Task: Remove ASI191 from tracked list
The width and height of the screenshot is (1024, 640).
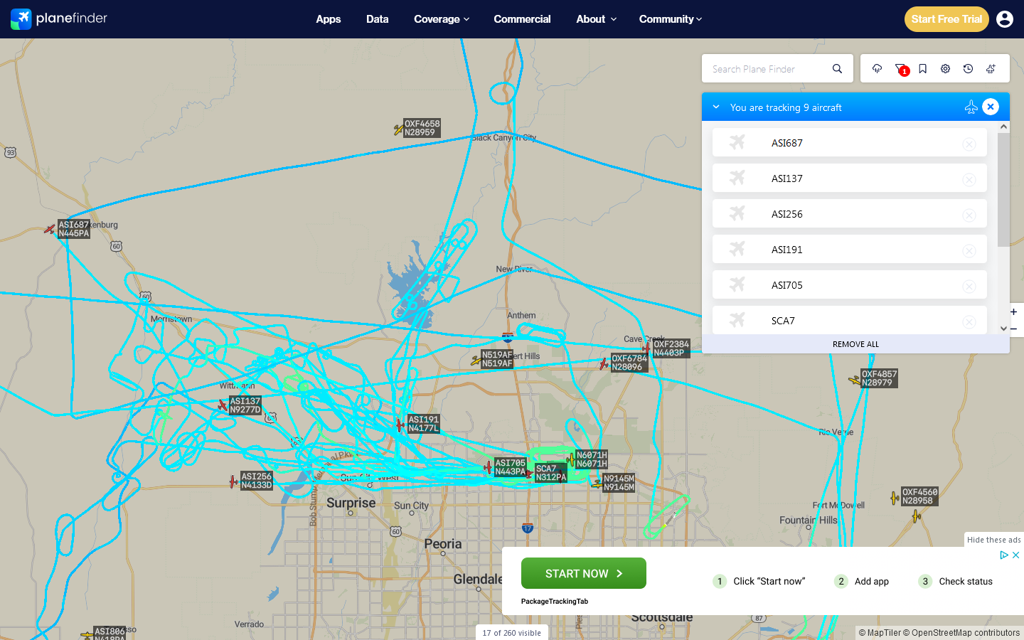Action: pos(969,250)
